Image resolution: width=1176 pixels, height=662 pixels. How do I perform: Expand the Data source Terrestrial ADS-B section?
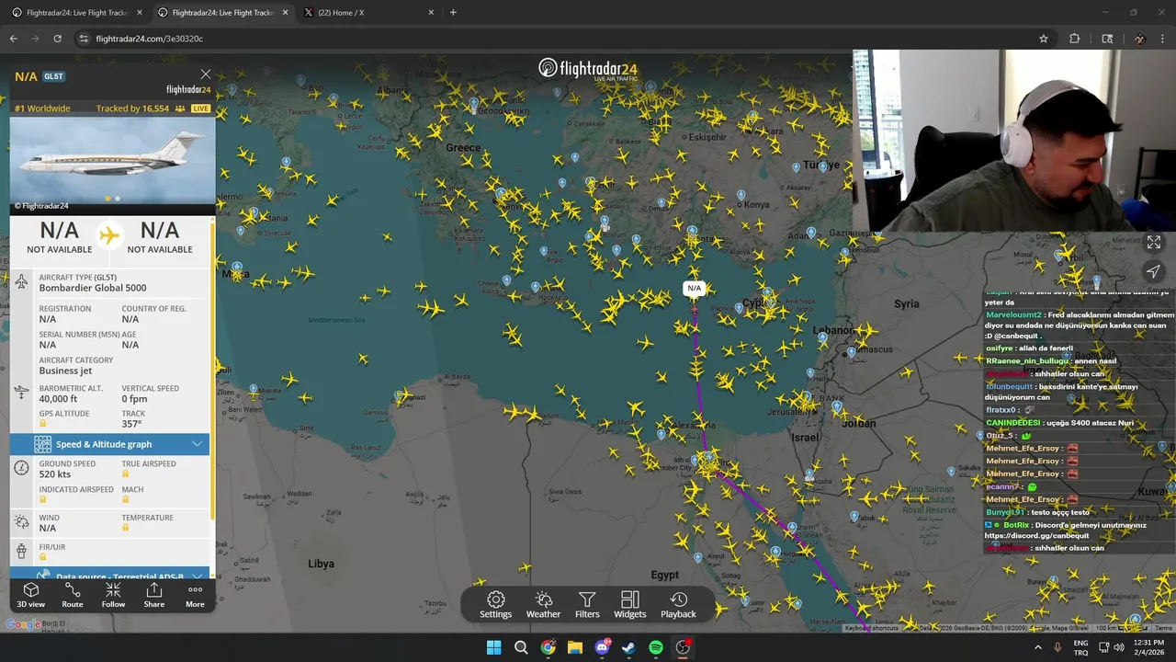point(109,576)
